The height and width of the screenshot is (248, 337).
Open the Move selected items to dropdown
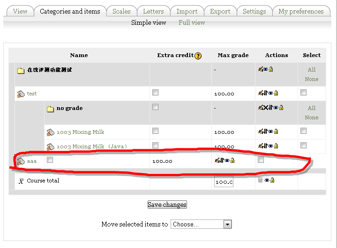point(201,224)
